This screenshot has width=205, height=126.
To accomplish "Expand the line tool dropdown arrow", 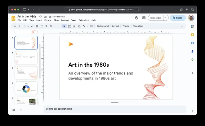I will click(x=87, y=26).
